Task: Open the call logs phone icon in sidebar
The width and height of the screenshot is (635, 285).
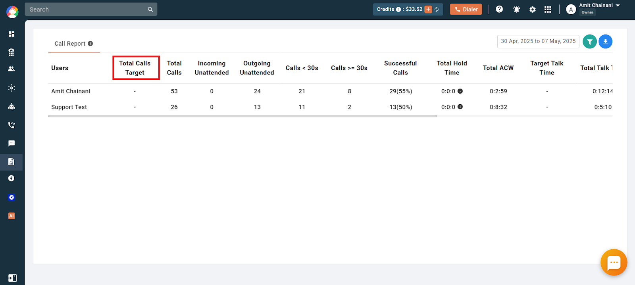Action: click(x=12, y=125)
